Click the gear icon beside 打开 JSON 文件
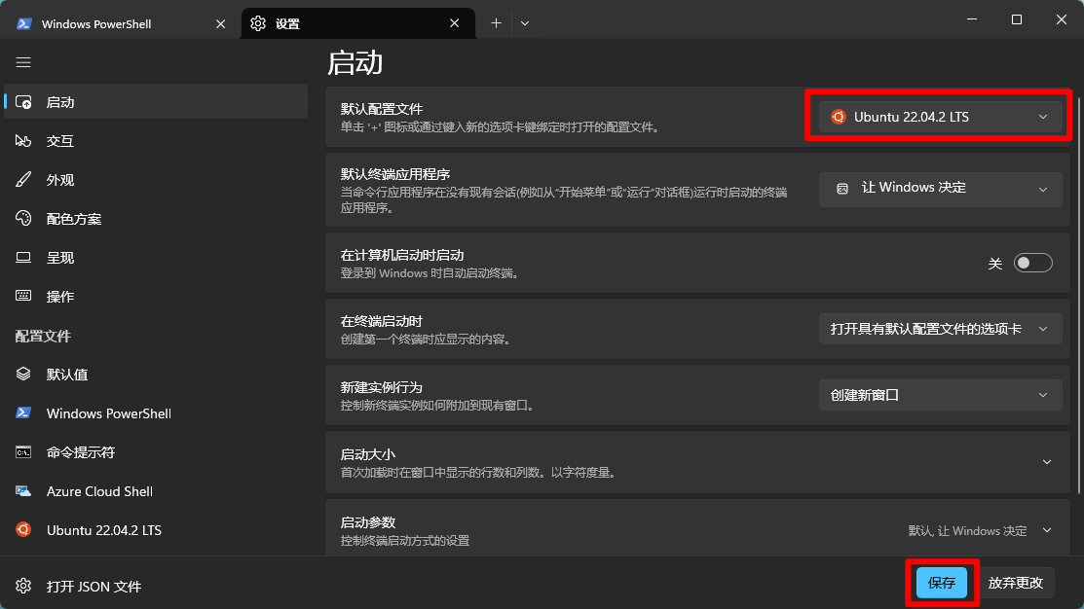This screenshot has width=1084, height=609. click(23, 586)
